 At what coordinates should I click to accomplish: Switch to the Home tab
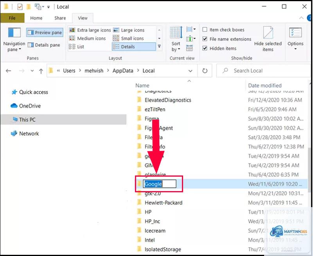coord(36,18)
